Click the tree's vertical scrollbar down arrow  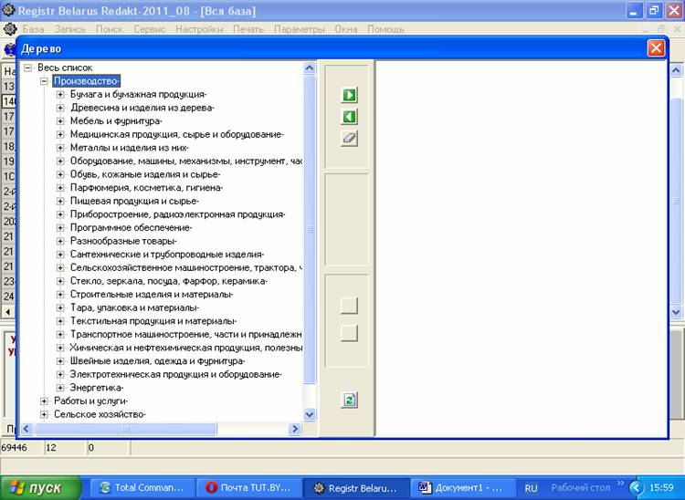pos(309,414)
